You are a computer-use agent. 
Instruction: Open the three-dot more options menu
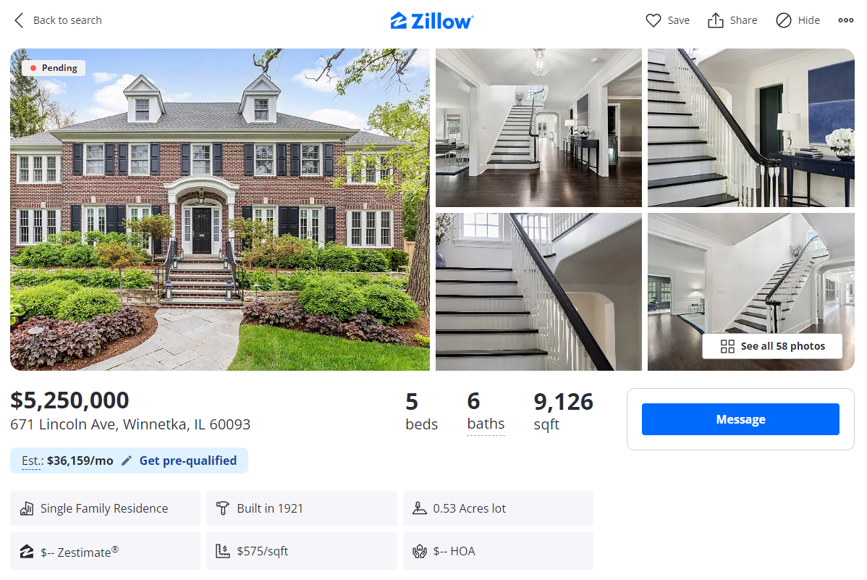845,20
